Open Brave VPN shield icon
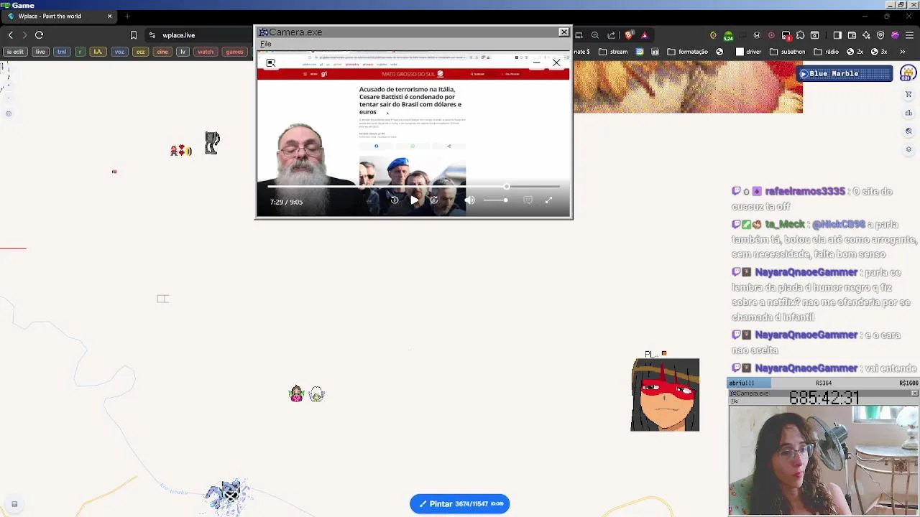The image size is (920, 517). coord(880,35)
